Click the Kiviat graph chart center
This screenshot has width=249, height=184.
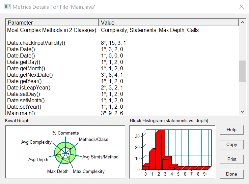pos(65,153)
